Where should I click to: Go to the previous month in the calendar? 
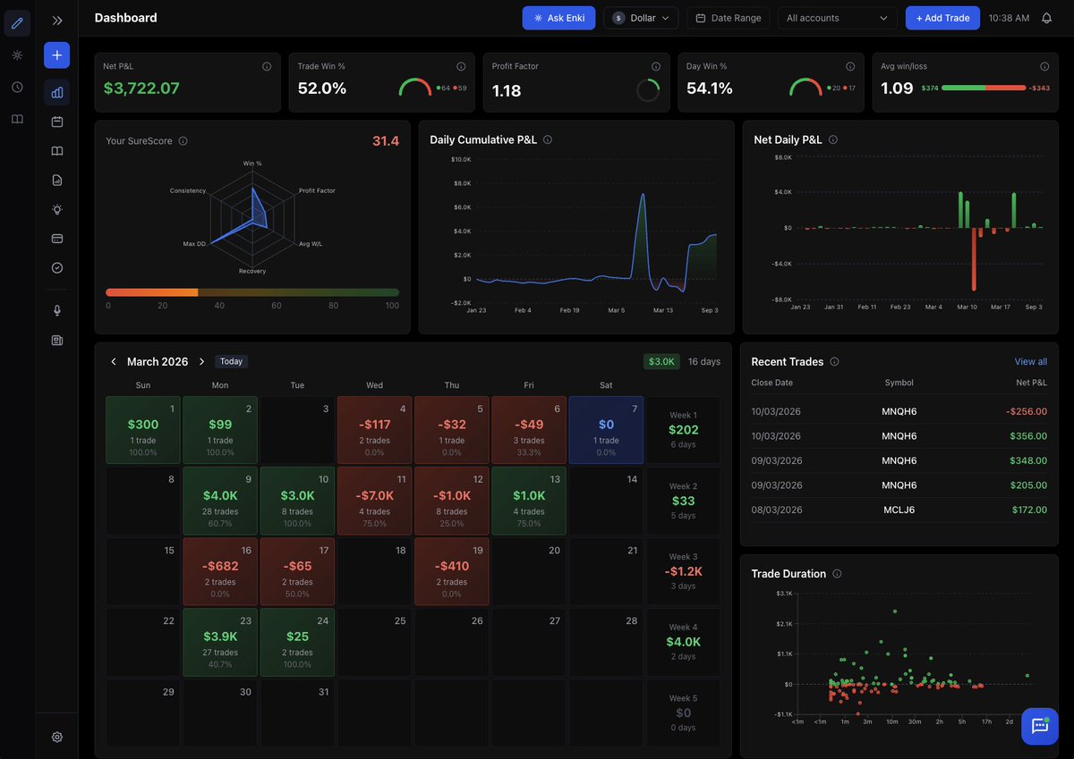(x=114, y=361)
